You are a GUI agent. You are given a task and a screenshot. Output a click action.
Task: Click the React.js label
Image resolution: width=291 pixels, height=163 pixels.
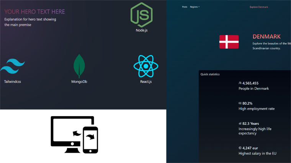tap(146, 82)
